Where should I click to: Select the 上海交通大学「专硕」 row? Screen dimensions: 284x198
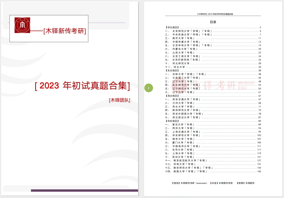(x=213, y=132)
